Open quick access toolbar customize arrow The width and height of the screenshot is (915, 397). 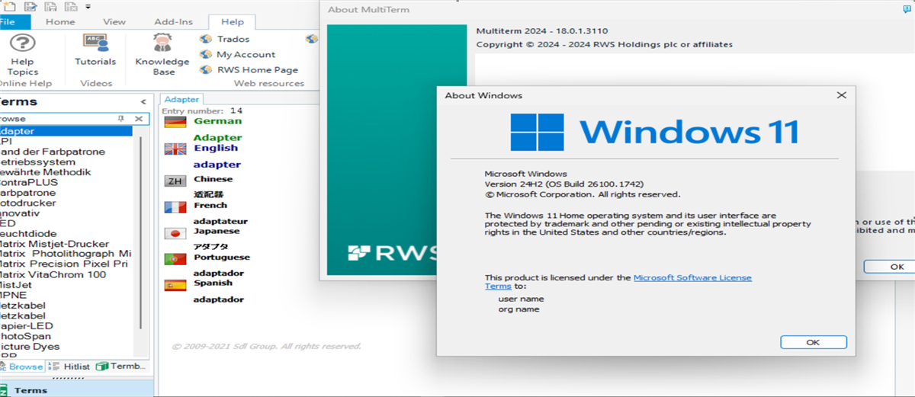(88, 7)
